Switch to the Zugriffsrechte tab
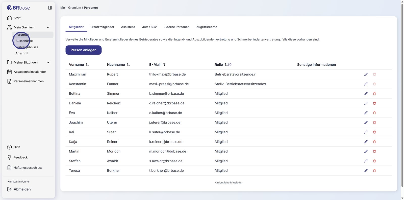The width and height of the screenshot is (404, 200). tap(207, 27)
